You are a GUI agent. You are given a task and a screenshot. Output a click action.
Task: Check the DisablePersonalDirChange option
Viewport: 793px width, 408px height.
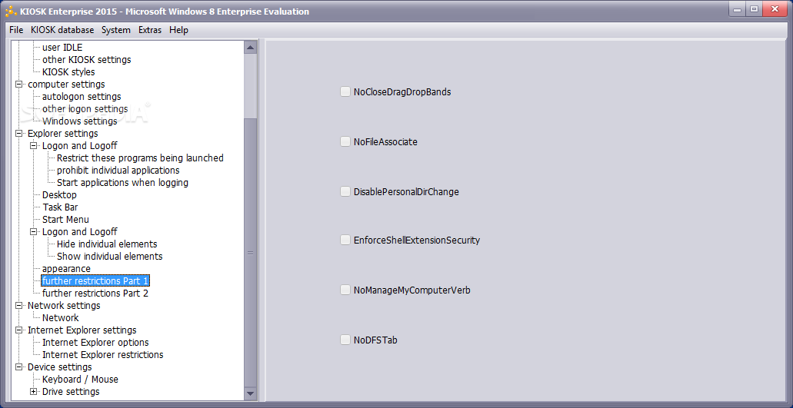(x=345, y=192)
